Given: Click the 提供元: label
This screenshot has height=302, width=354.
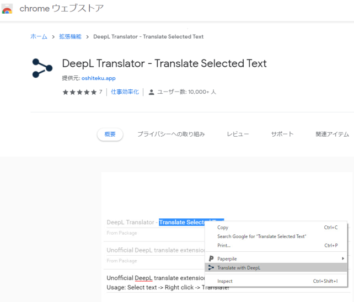Looking at the screenshot, I should click(x=71, y=78).
